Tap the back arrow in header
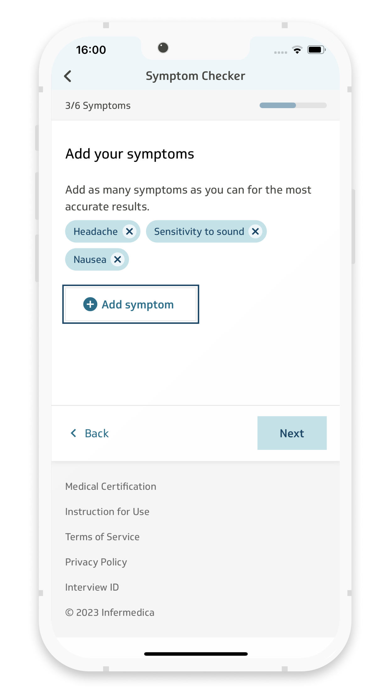The height and width of the screenshot is (694, 390). tap(68, 76)
